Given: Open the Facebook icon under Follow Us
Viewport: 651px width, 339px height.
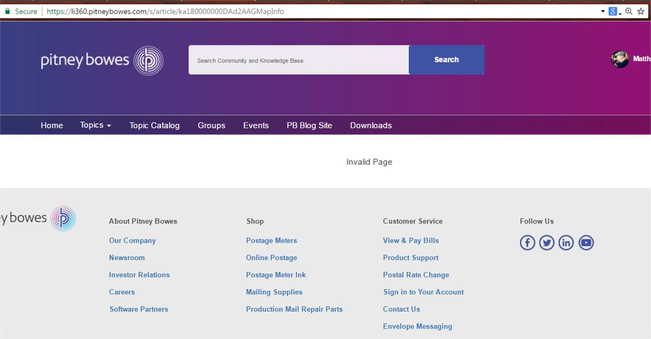Looking at the screenshot, I should [x=527, y=242].
